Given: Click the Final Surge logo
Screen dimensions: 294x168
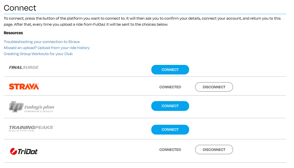Looking at the screenshot, I should click(24, 67).
